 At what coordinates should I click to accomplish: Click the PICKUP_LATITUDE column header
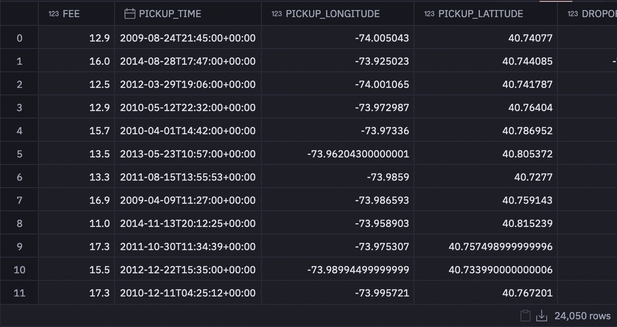(480, 14)
